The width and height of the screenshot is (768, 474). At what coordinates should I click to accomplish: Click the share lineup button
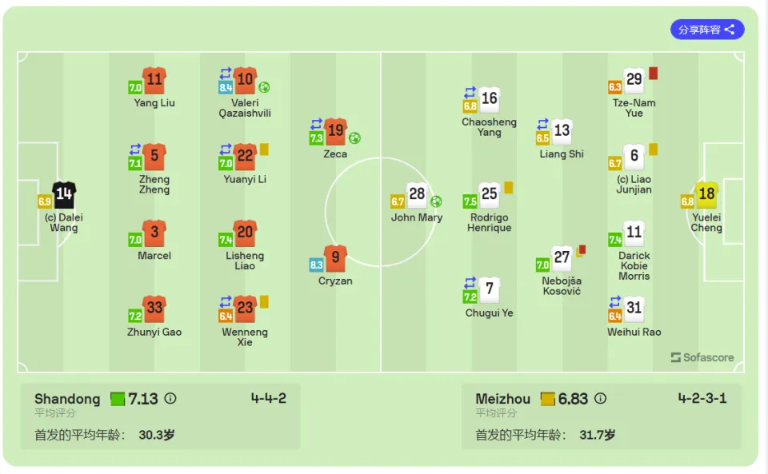point(706,30)
